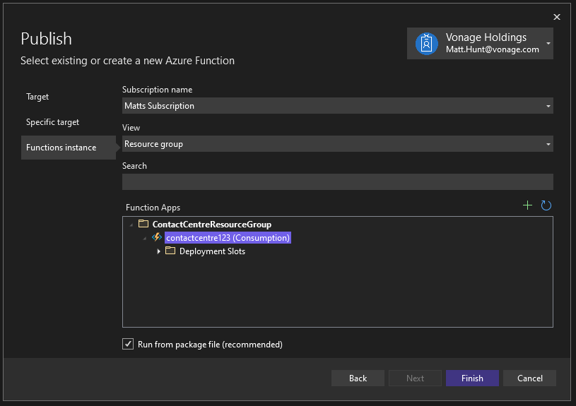Viewport: 576px width, 406px height.
Task: Collapse the ContactCentreResourceGroup node
Action: tap(131, 225)
